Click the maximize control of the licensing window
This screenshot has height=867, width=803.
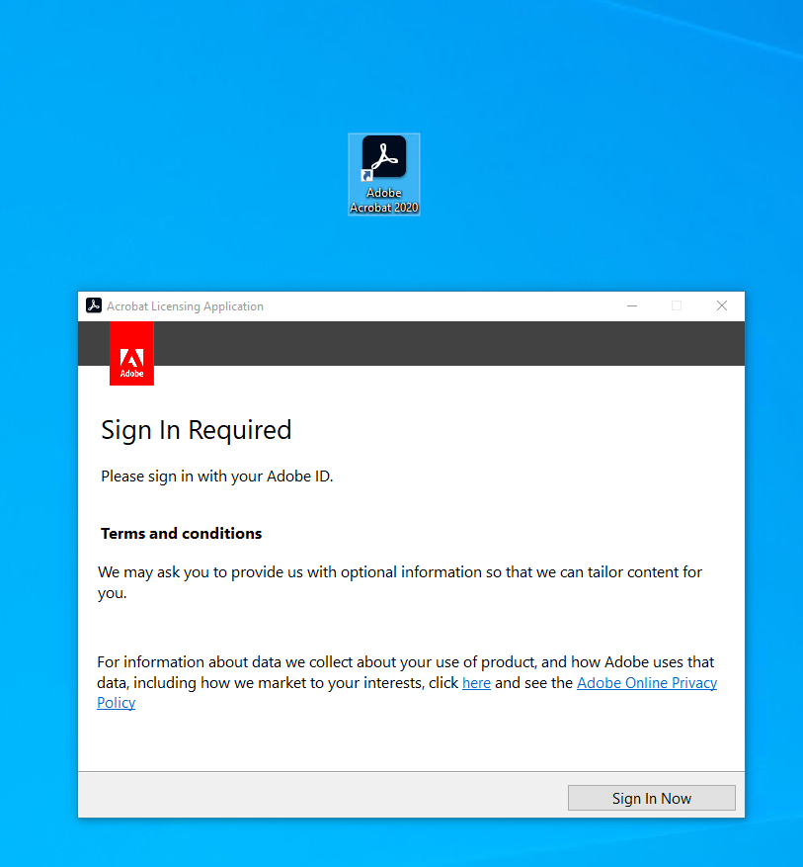click(x=676, y=305)
